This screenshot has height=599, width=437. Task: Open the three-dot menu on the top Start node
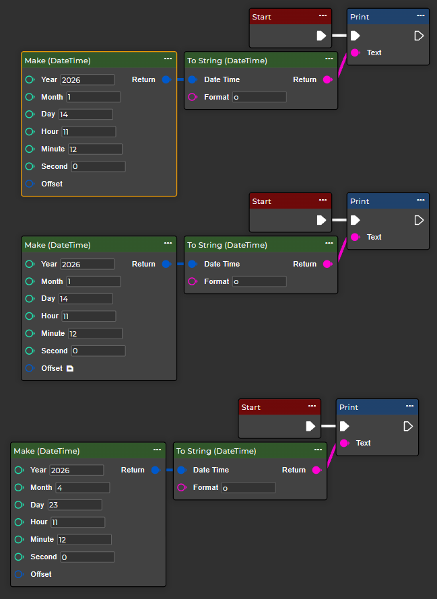[323, 16]
